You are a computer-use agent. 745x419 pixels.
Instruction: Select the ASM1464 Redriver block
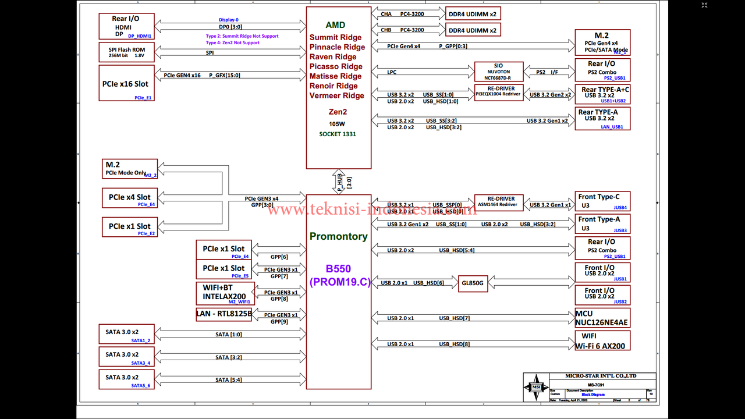click(498, 202)
